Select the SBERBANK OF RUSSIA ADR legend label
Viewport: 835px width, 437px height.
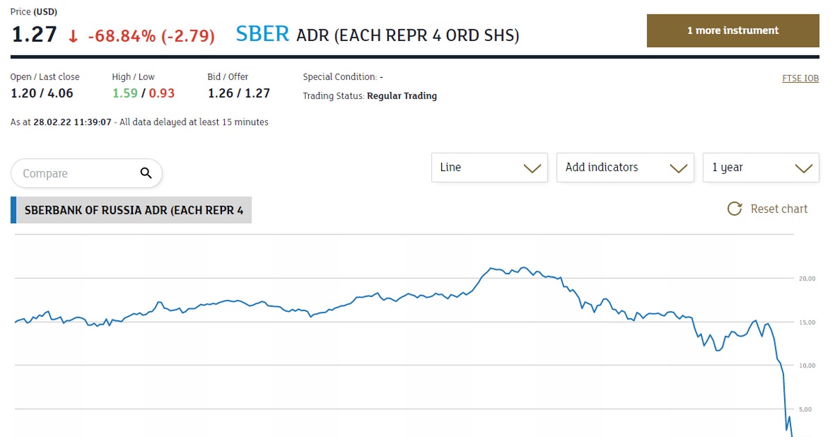click(x=134, y=209)
